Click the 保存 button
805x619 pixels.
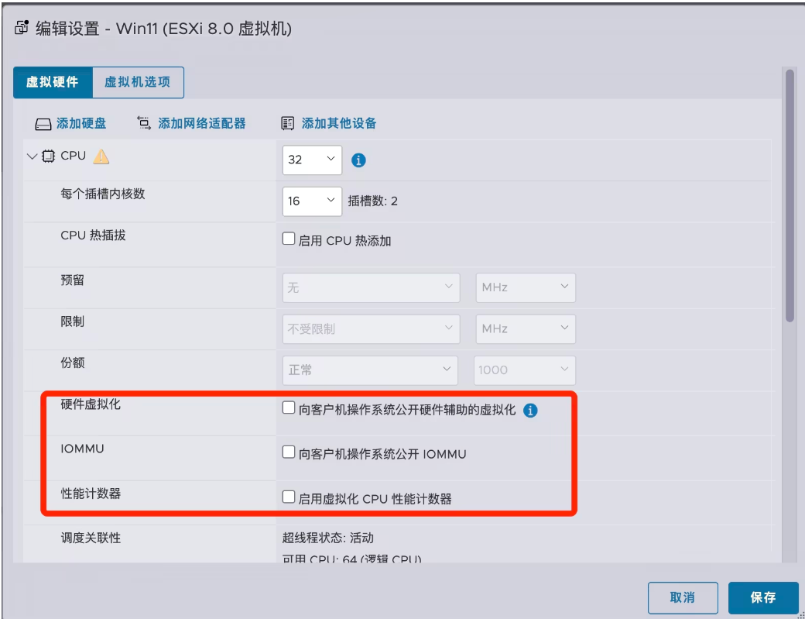[x=763, y=597]
